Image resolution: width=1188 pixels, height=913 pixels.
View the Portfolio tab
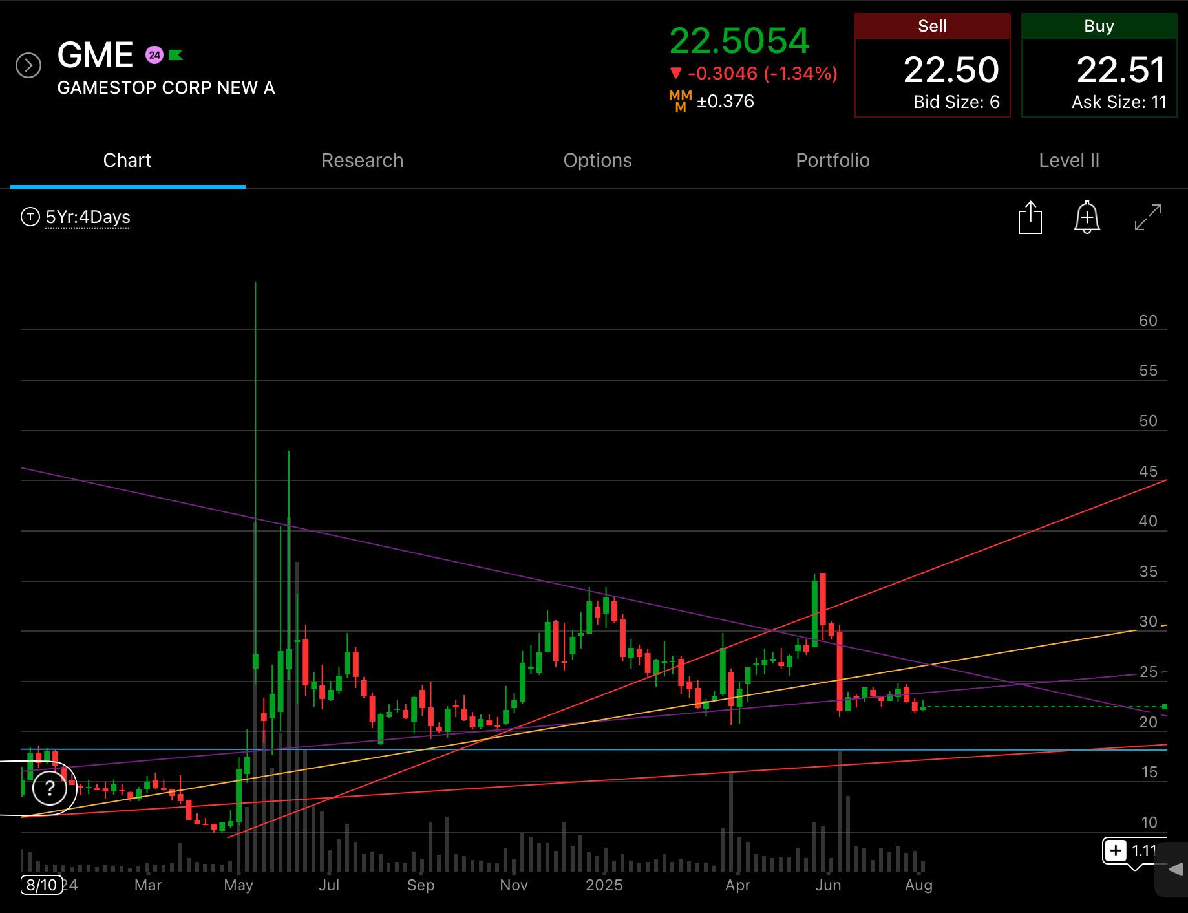point(833,160)
